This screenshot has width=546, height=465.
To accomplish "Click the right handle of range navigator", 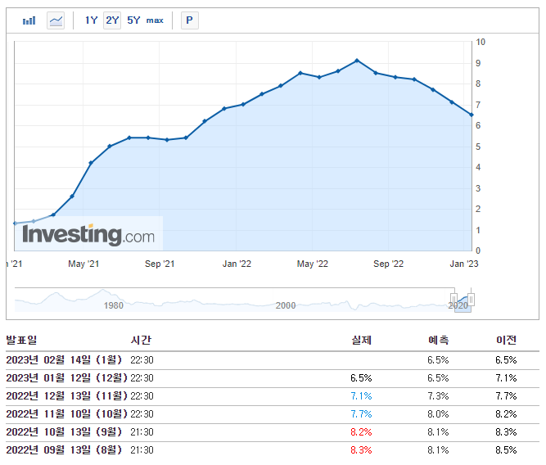I will coord(471,300).
